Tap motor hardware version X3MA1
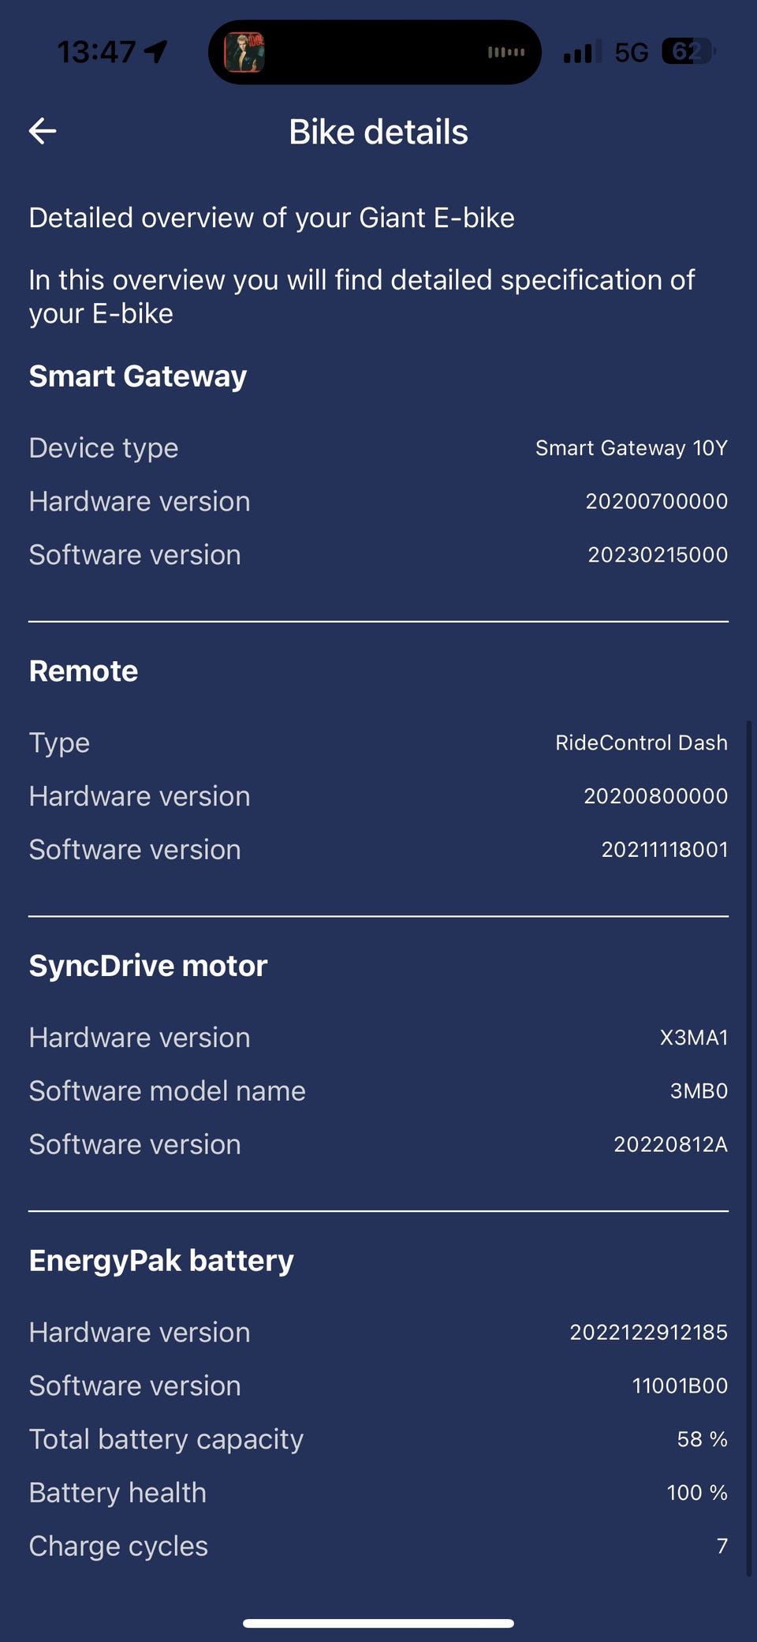The height and width of the screenshot is (1642, 757). tap(693, 1038)
